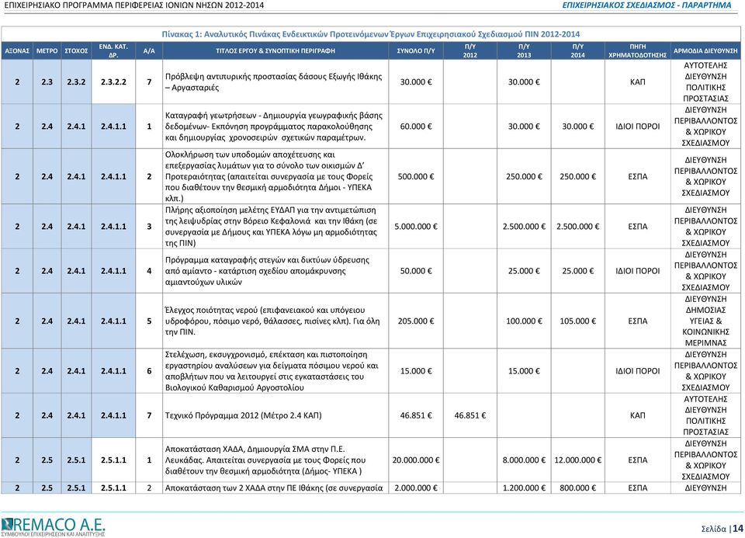Click the 'ΤΙΤΛΟΣ ΕΡΓΟΥ & ΣΥΝΟΠΤΙΚΗ ΠΕΡΙΓΡΑΦΗ' header

275,51
